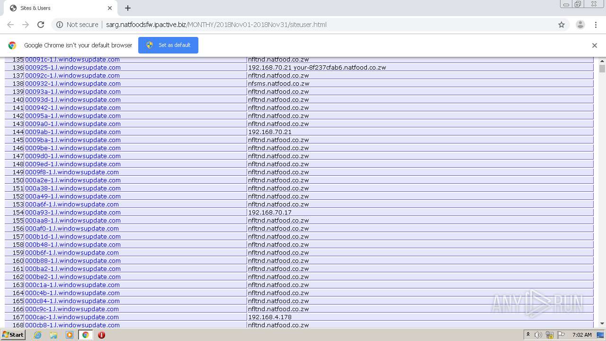
Task: Bookmark this page with star icon
Action: (561, 25)
